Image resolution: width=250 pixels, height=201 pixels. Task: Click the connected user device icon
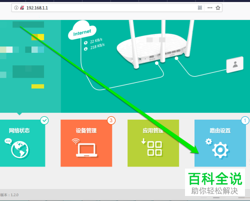click(235, 65)
